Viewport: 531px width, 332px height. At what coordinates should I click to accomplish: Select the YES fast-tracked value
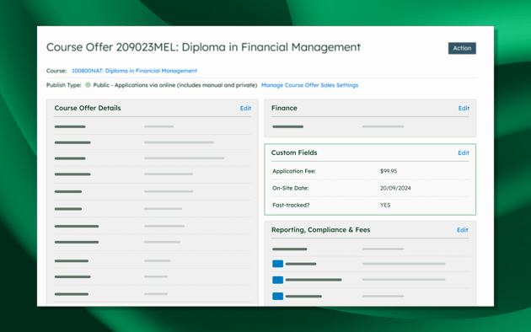[x=385, y=205]
